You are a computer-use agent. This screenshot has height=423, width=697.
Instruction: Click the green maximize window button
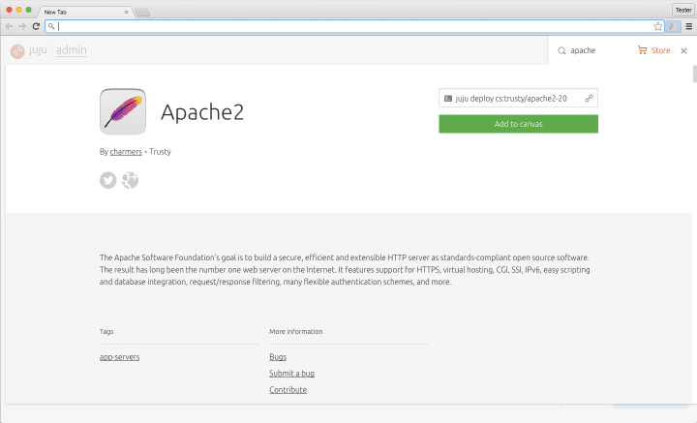pyautogui.click(x=28, y=10)
